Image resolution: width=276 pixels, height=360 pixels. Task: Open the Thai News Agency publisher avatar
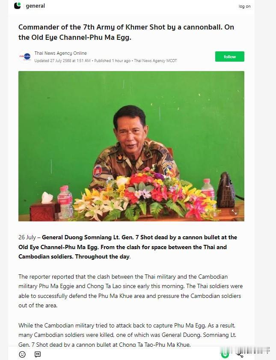[25, 57]
